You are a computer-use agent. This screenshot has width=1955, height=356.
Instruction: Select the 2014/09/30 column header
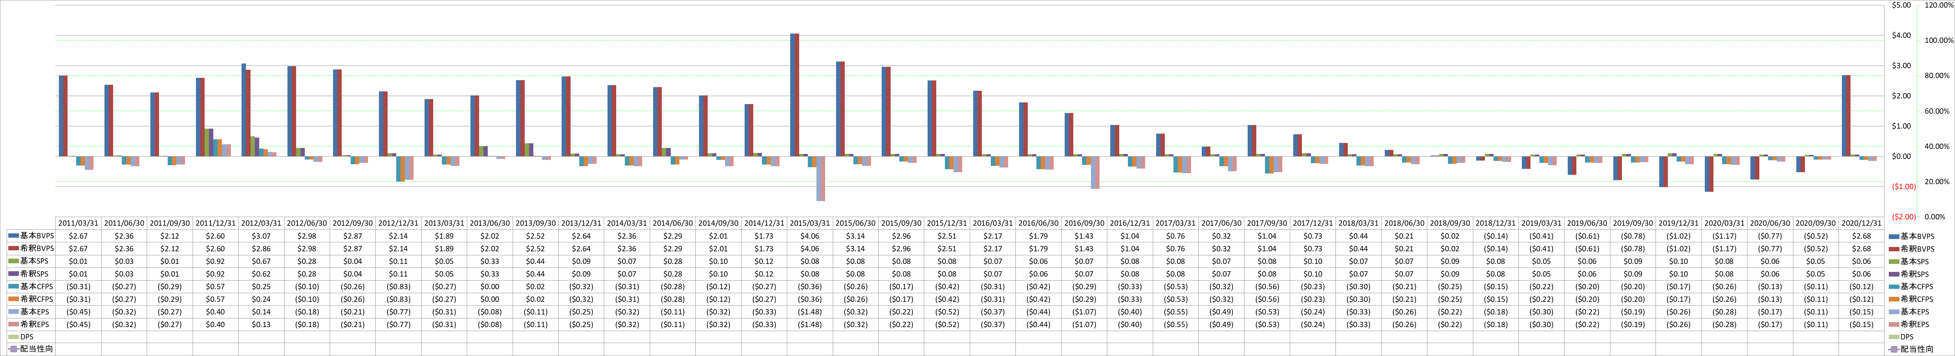(719, 223)
